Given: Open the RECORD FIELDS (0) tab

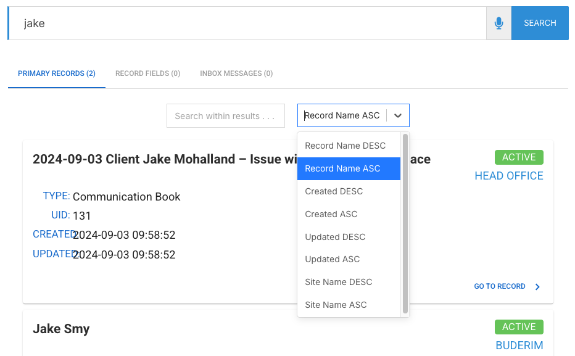Looking at the screenshot, I should tap(148, 73).
